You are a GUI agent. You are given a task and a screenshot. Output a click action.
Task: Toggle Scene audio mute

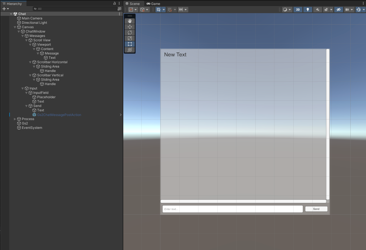click(317, 10)
